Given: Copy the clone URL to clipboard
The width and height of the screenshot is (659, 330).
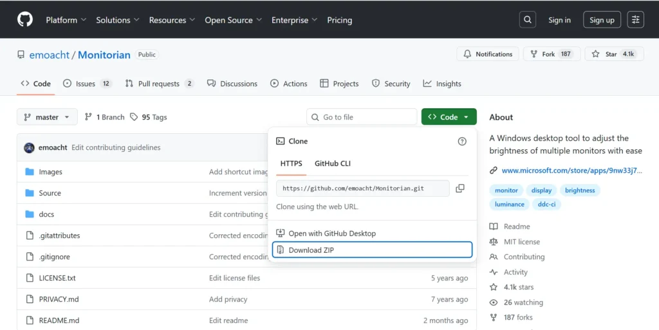Looking at the screenshot, I should (459, 188).
